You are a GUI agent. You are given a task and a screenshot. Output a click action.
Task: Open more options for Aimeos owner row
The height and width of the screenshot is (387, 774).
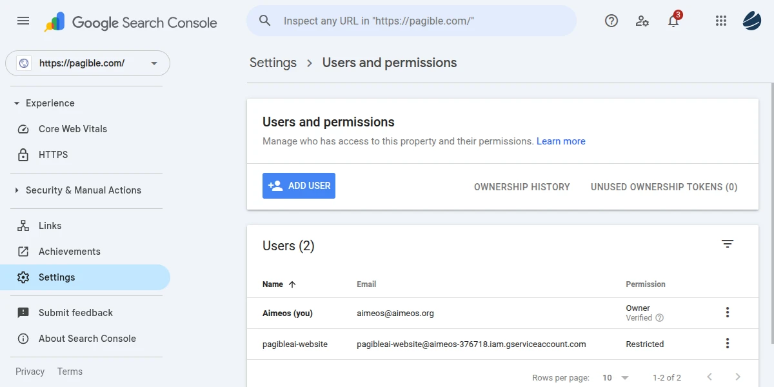(x=728, y=313)
